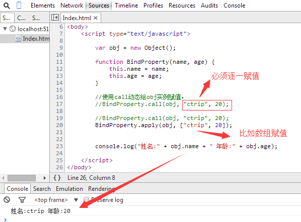This screenshot has height=222, width=301.
Task: Switch to the Network panel
Action: coord(71,6)
